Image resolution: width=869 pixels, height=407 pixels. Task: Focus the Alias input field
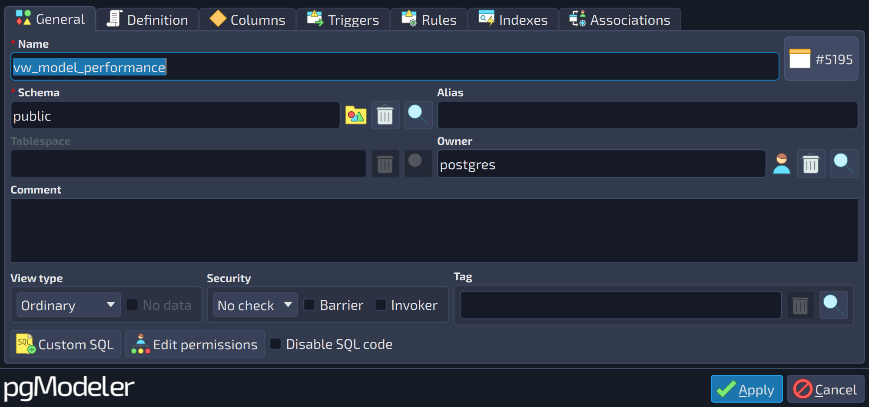[x=647, y=115]
